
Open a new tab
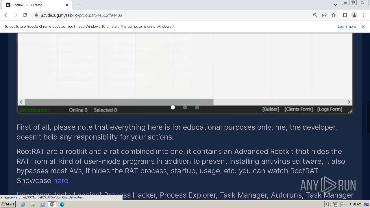coord(78,5)
